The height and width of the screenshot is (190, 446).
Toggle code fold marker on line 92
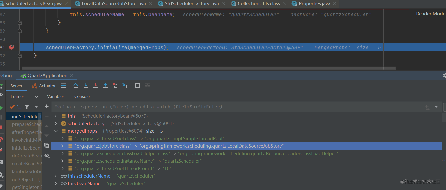(x=20, y=56)
